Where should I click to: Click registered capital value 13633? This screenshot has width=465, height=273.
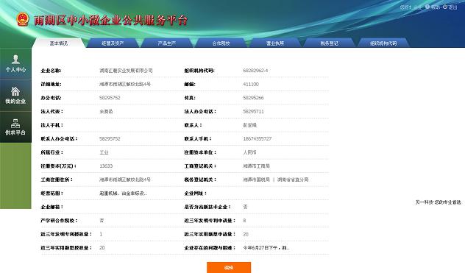tap(106, 166)
